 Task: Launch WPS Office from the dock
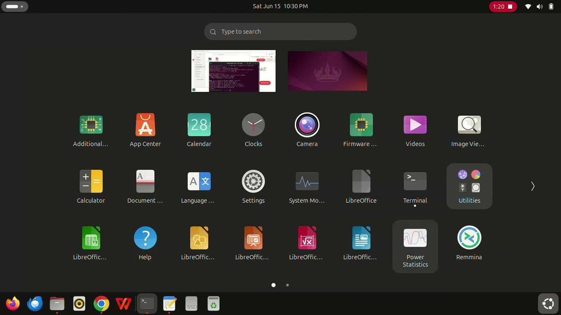(x=124, y=304)
